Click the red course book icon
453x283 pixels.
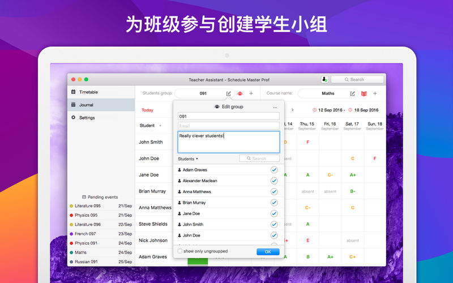(x=364, y=93)
